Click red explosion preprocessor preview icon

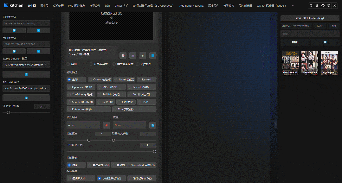point(106,125)
